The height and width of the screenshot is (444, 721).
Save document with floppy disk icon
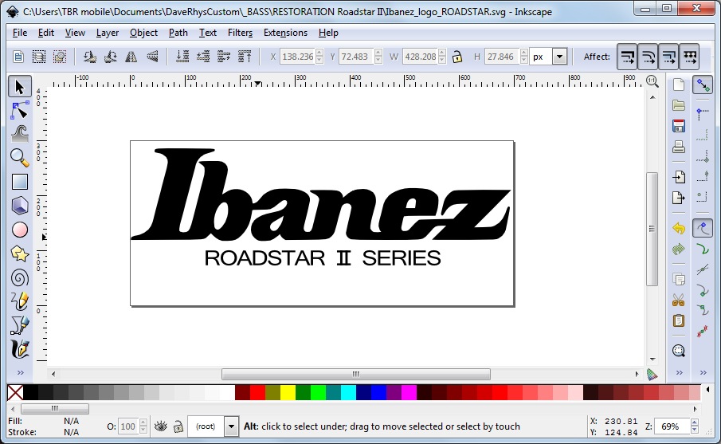(x=679, y=126)
